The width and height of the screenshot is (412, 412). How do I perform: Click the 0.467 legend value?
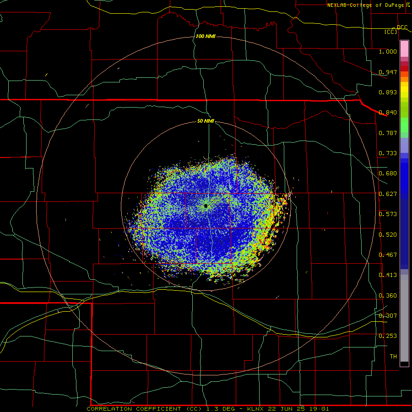[x=388, y=255]
